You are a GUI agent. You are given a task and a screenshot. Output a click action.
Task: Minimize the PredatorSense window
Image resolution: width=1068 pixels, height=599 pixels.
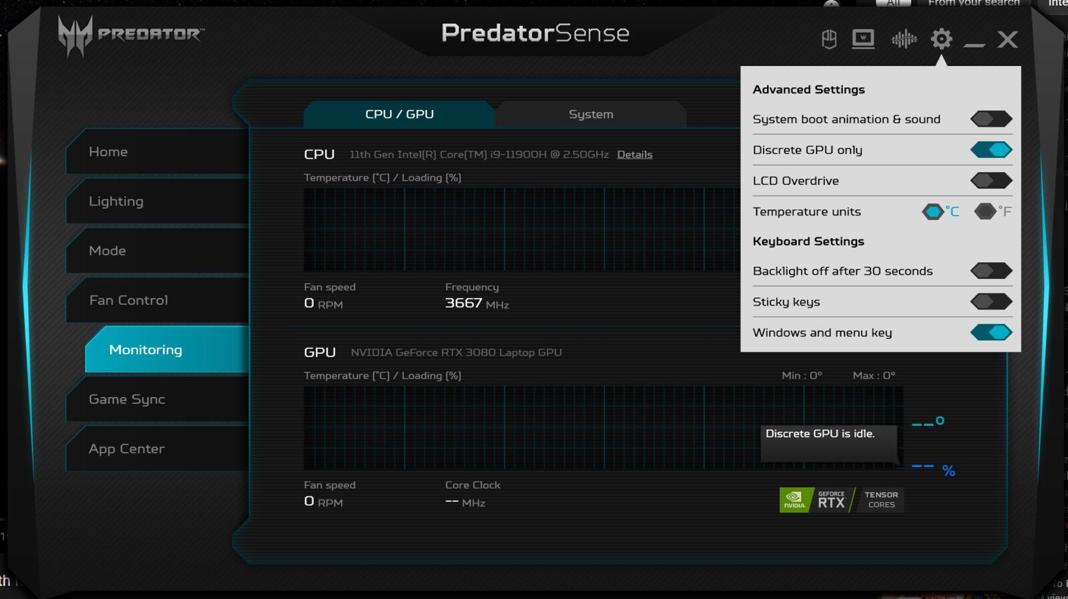click(x=974, y=43)
